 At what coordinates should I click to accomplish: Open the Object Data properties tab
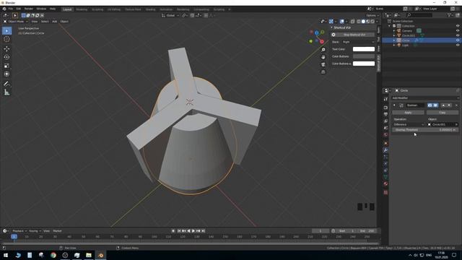coord(385,177)
